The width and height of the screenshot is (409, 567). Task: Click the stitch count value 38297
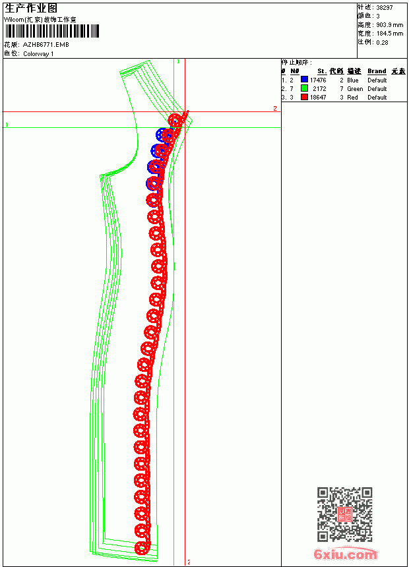tap(385, 8)
